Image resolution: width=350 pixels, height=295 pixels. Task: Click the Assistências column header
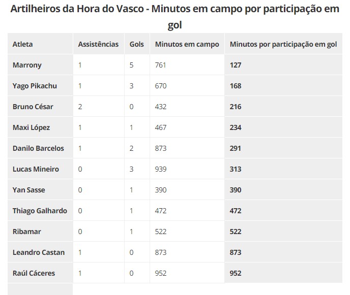click(x=98, y=44)
